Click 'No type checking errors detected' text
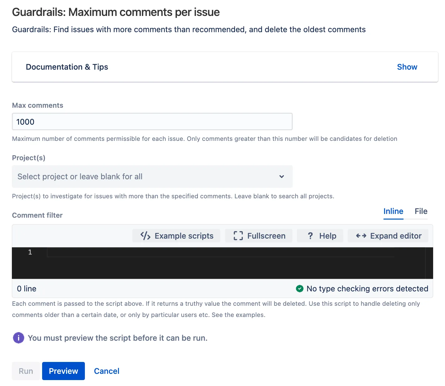Viewport: 445px width, 386px height. (x=367, y=289)
